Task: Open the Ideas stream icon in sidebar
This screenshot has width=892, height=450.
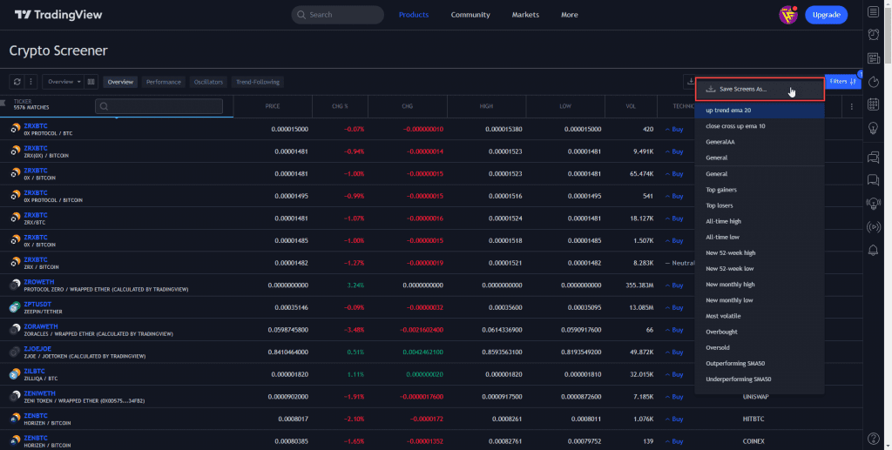Action: click(873, 204)
